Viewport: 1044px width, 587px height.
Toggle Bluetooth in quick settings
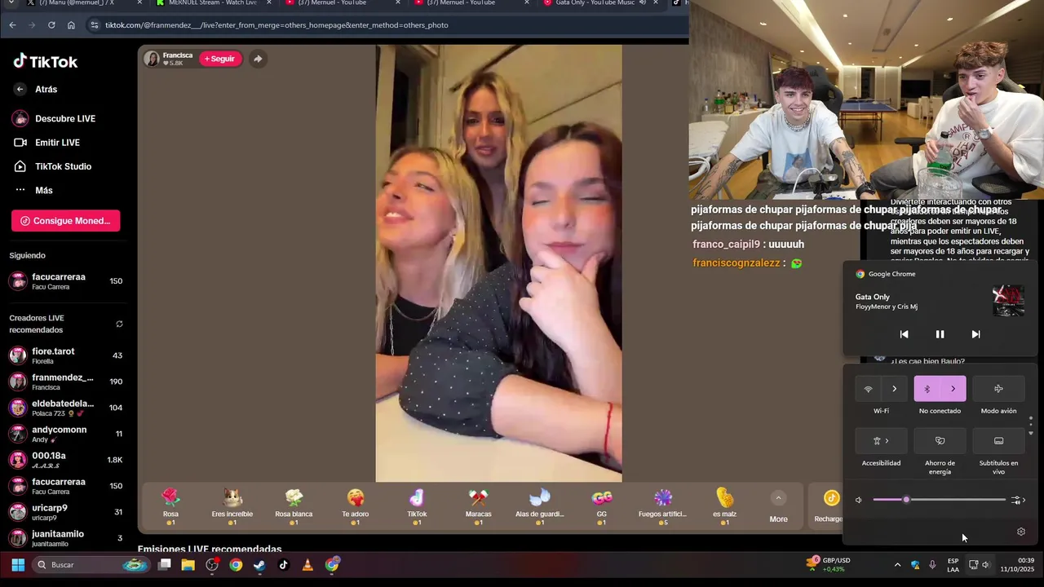tap(927, 389)
